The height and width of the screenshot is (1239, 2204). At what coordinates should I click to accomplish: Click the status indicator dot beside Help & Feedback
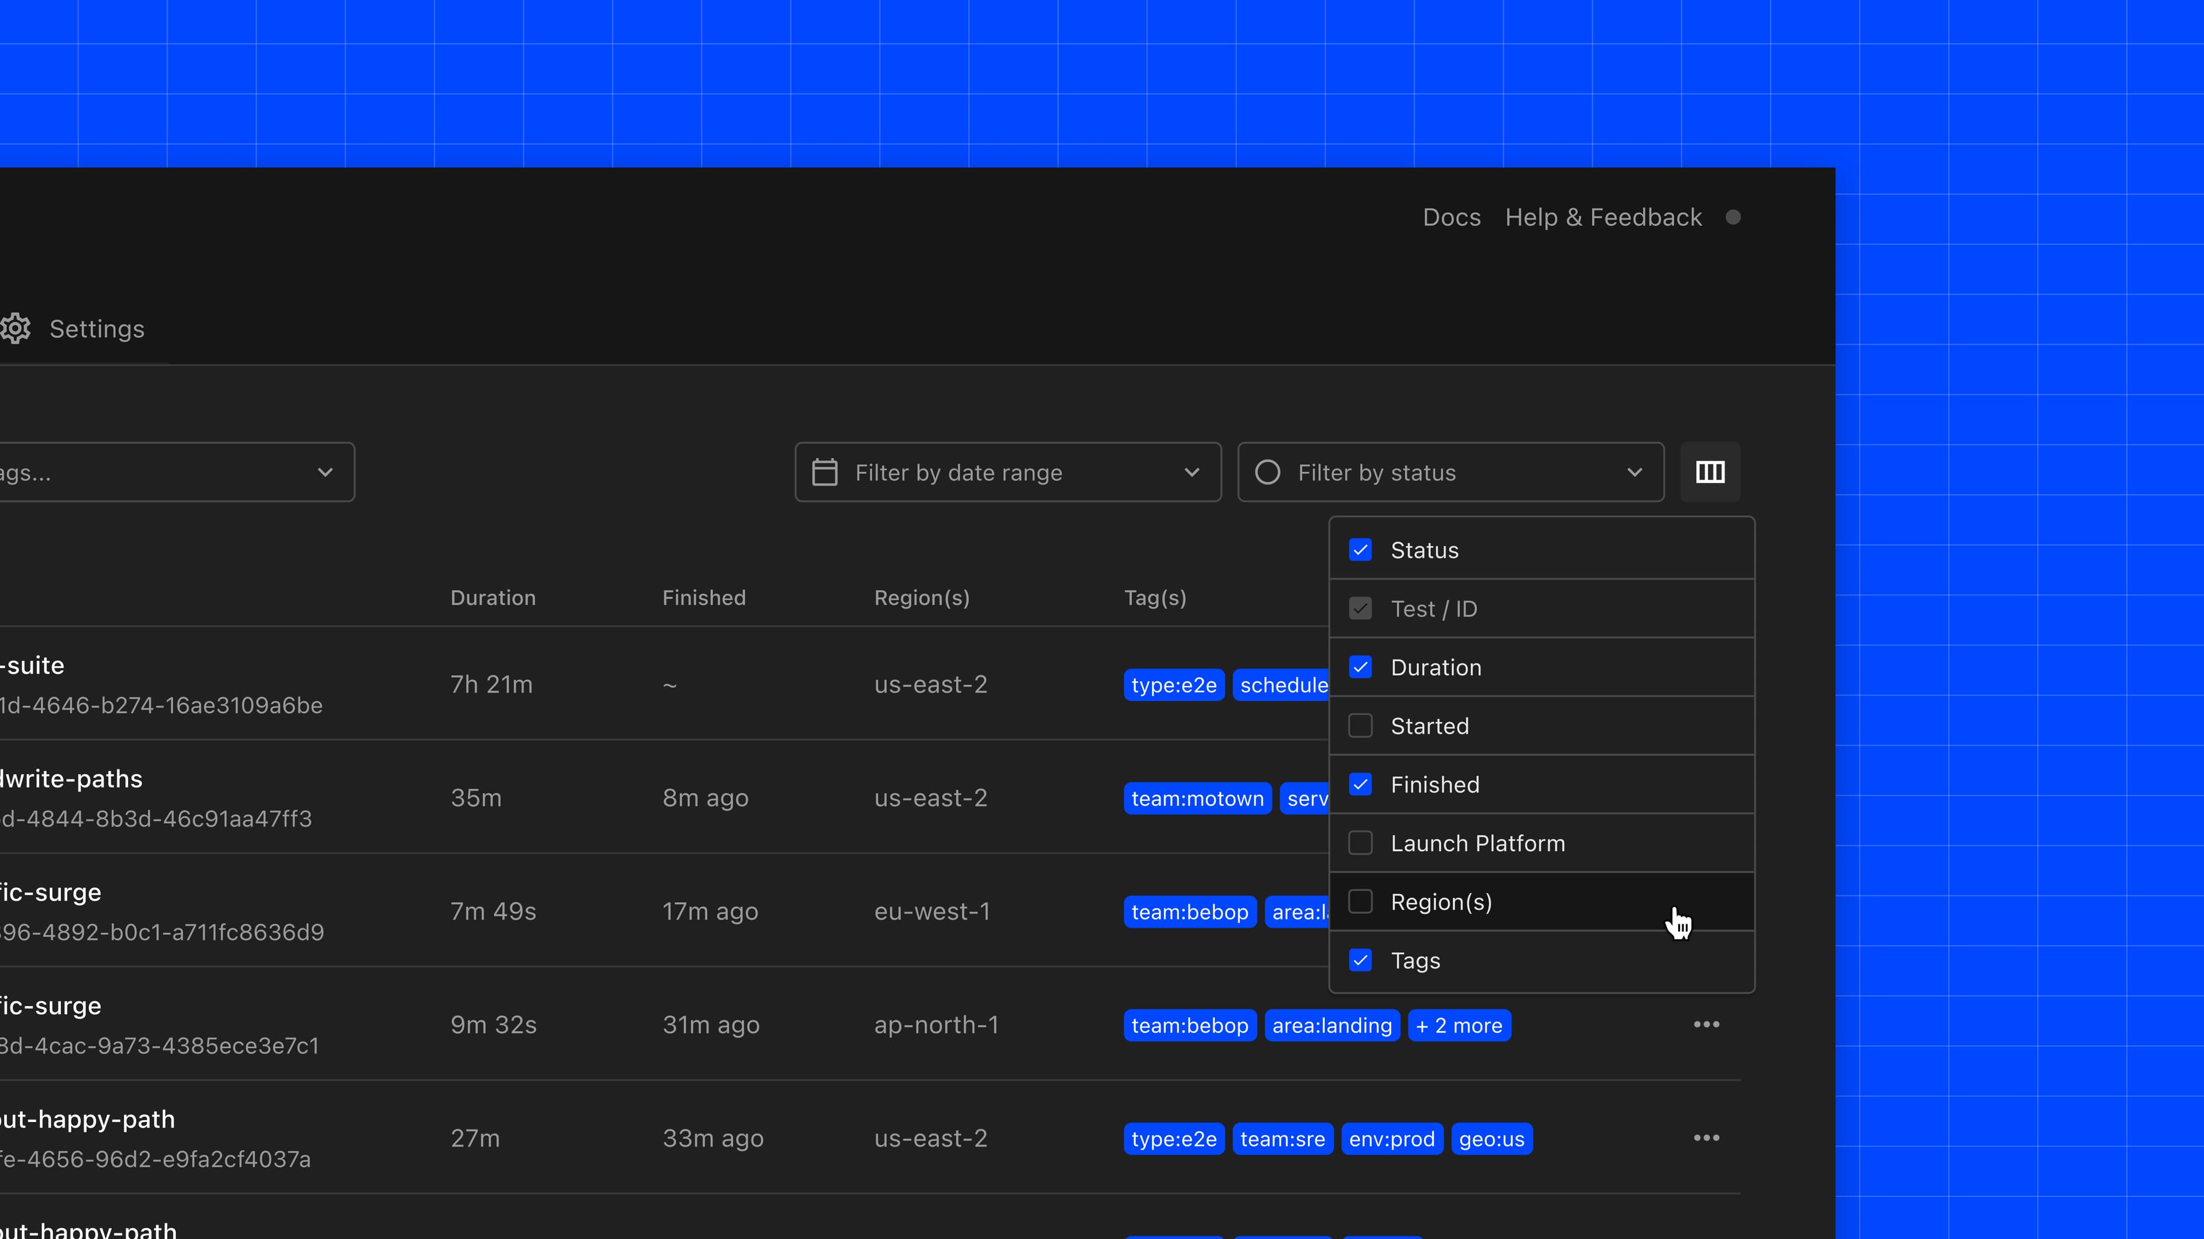1735,217
